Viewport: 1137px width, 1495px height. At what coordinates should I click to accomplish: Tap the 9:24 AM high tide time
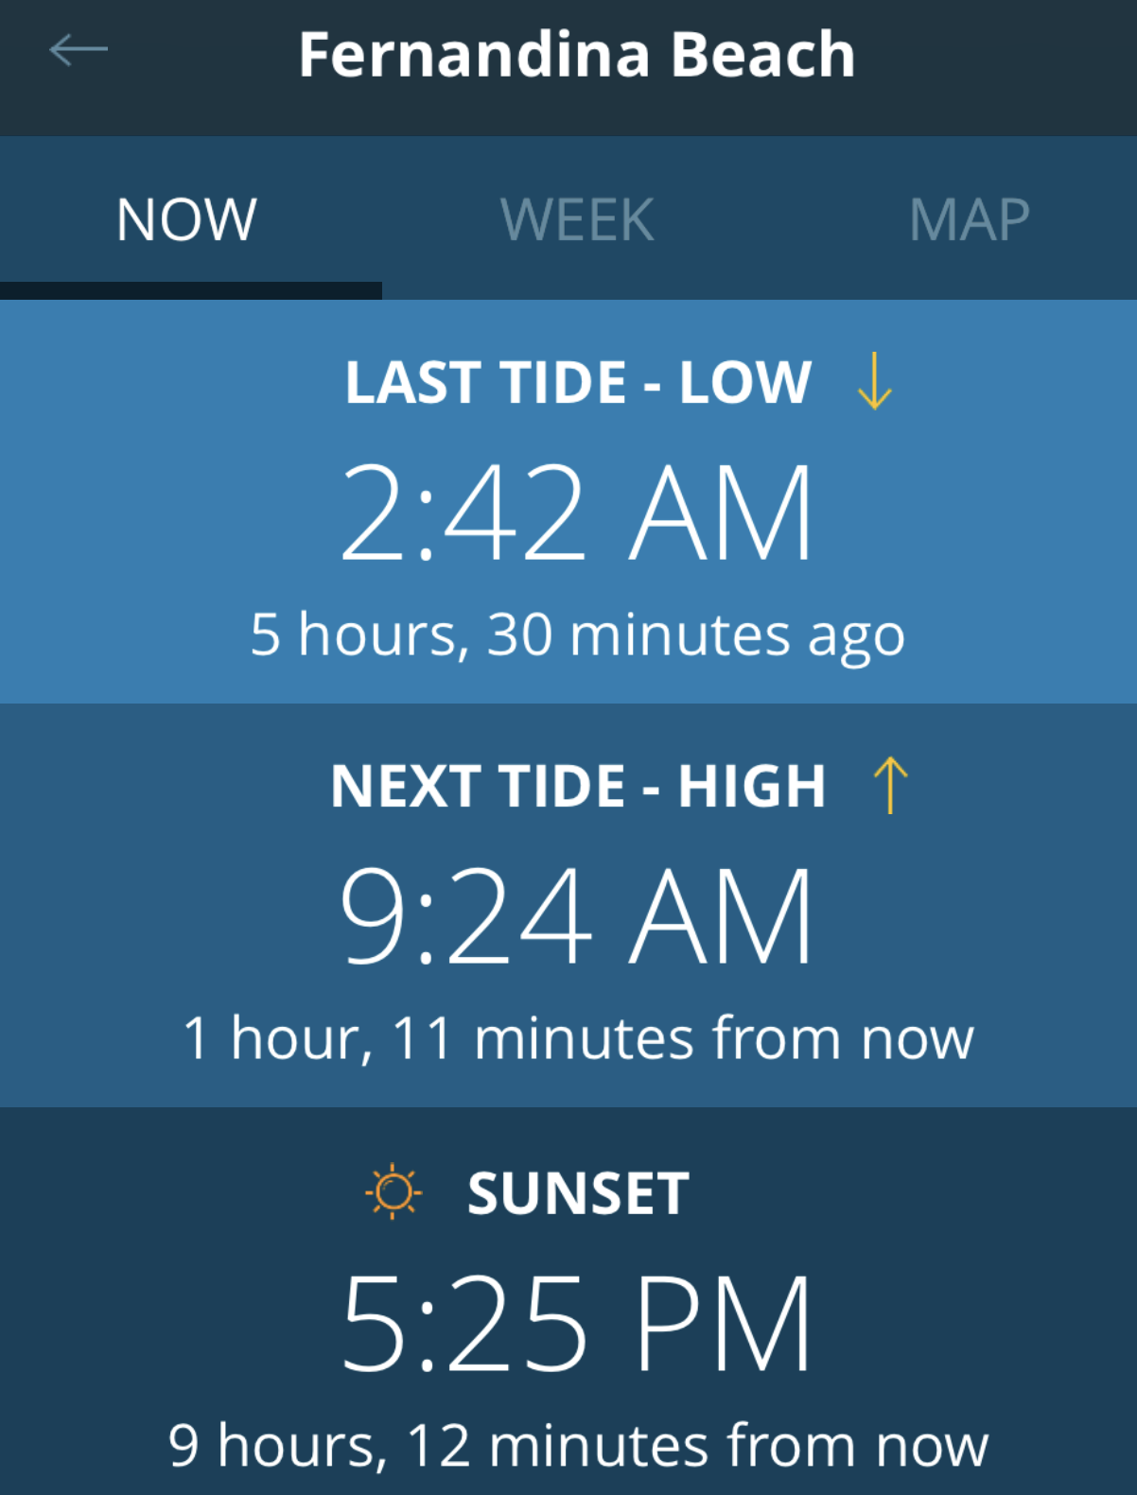576,917
